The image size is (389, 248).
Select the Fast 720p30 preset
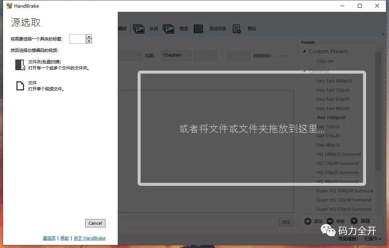[x=328, y=127]
